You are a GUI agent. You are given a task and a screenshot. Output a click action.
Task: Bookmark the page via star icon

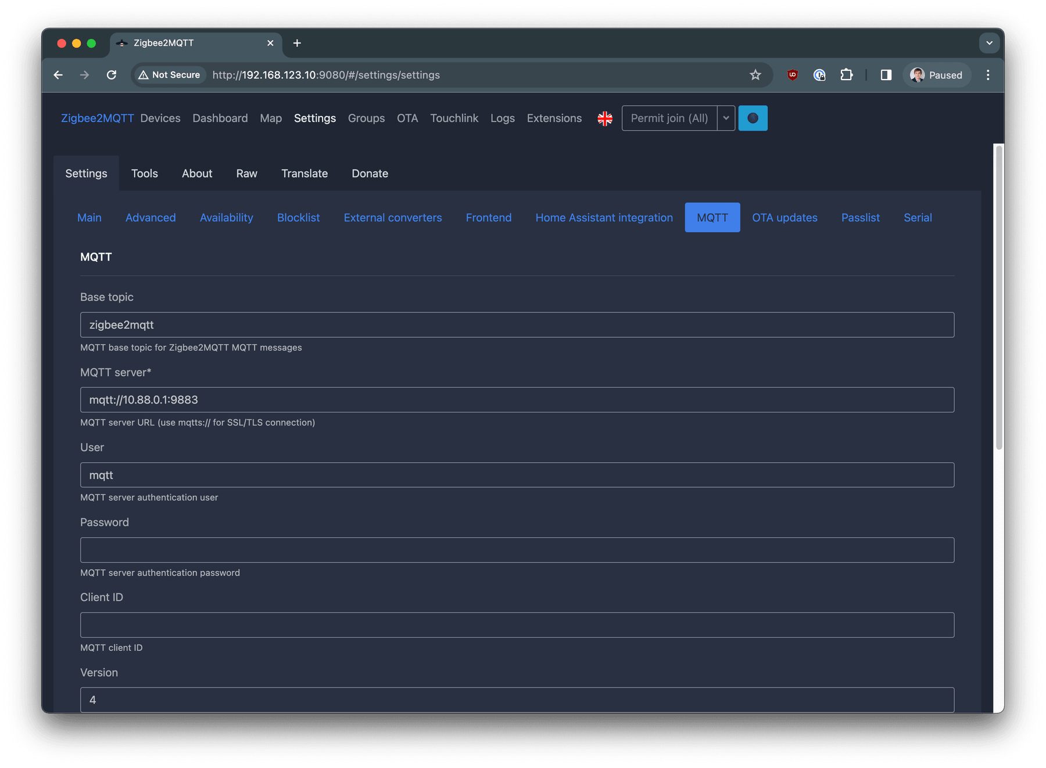point(755,75)
